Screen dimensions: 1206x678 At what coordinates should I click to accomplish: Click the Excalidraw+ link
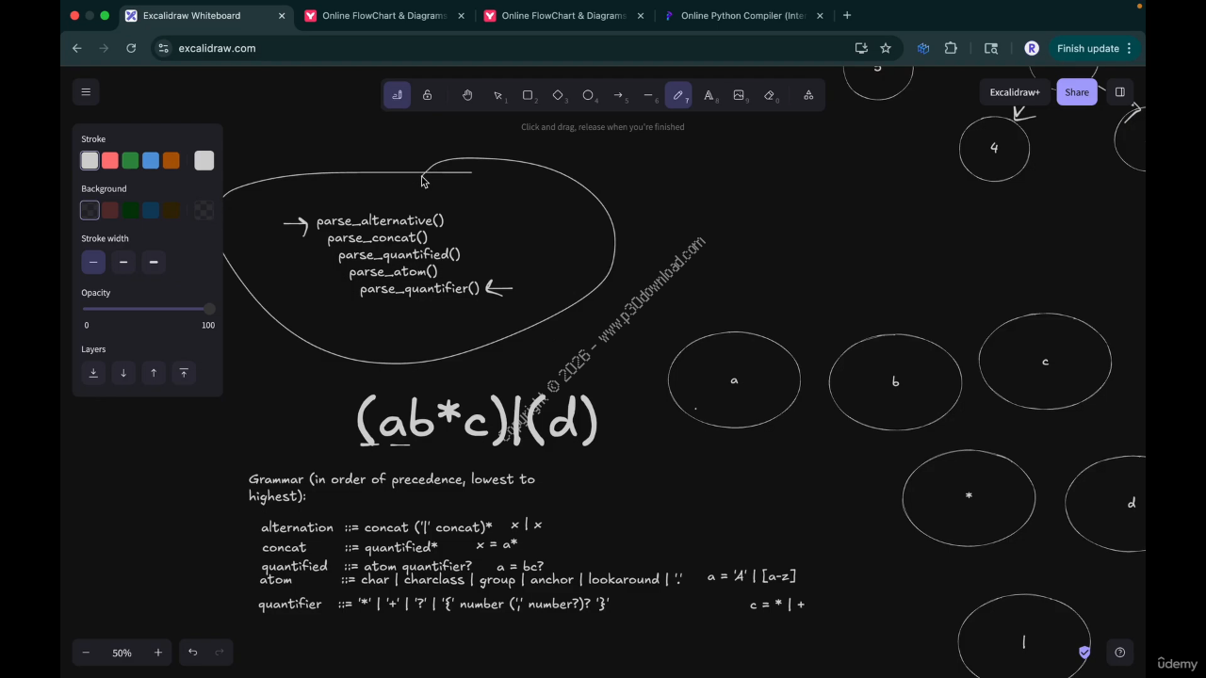click(1015, 92)
